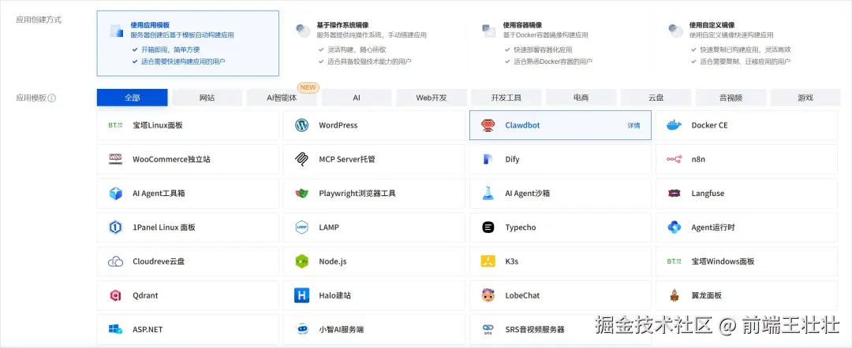
Task: Pick the Playwright浏览器工具 label
Action: coord(357,194)
